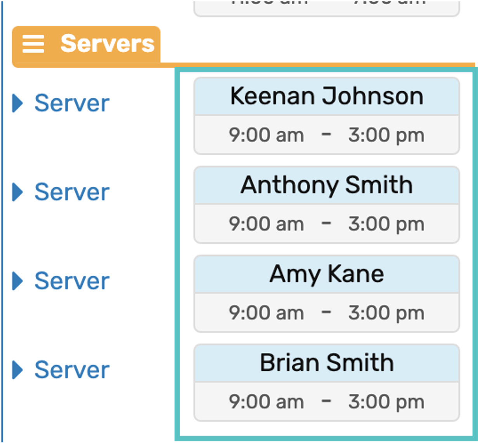Expand the Server row beside Keenan Johnson
478x443 pixels.
[17, 103]
